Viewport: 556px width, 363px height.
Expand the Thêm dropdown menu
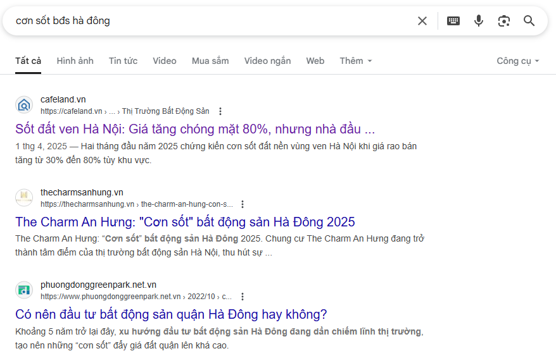click(x=356, y=61)
